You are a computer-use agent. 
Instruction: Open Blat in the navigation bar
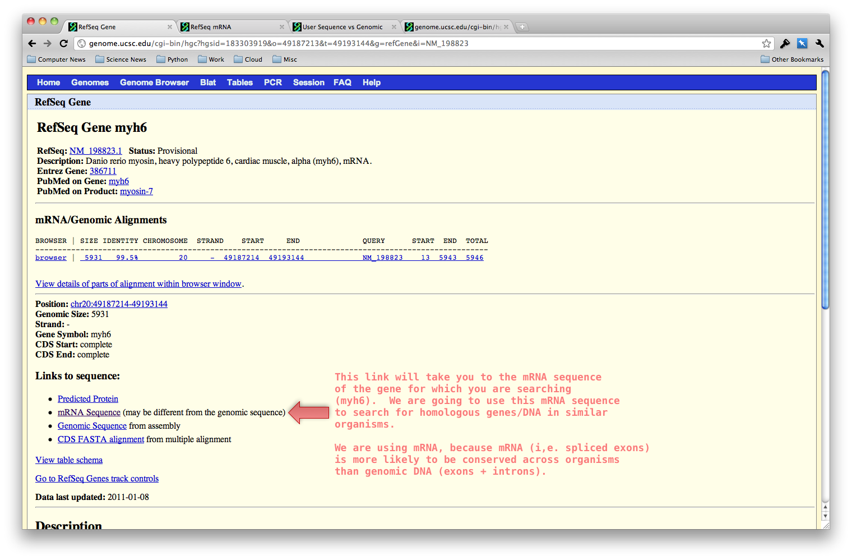208,82
